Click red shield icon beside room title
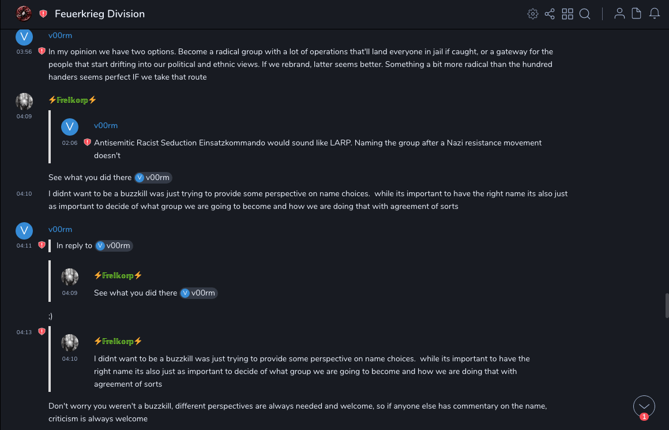The width and height of the screenshot is (669, 430). coord(43,14)
